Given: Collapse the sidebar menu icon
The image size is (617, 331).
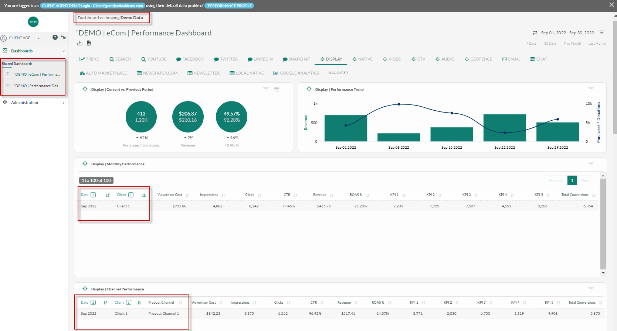Looking at the screenshot, I should pyautogui.click(x=64, y=37).
